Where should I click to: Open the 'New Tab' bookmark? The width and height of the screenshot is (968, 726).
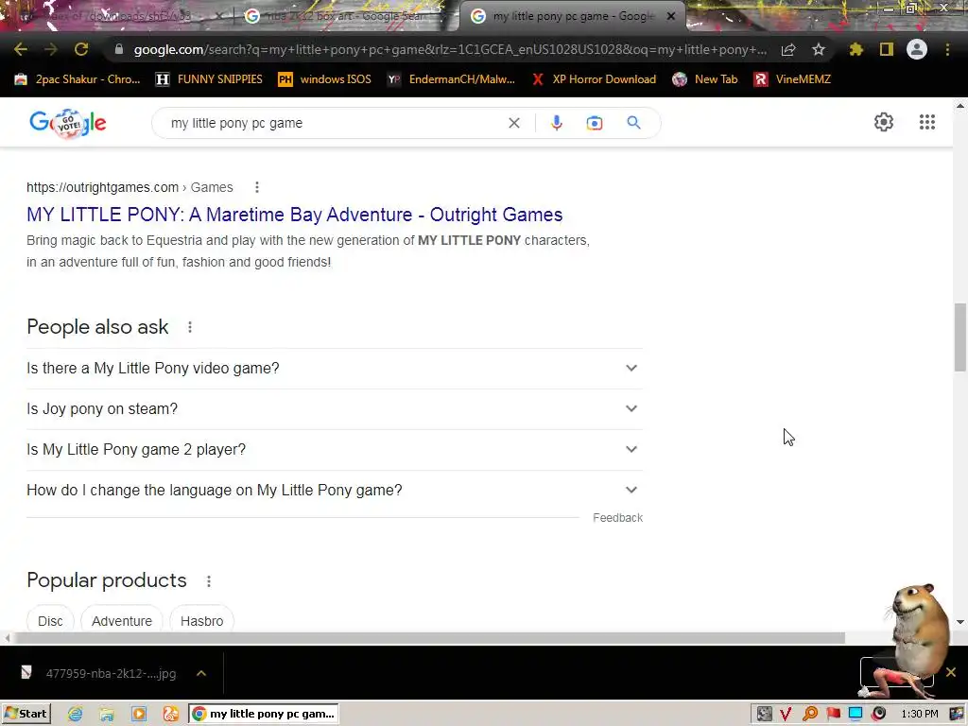(x=705, y=79)
